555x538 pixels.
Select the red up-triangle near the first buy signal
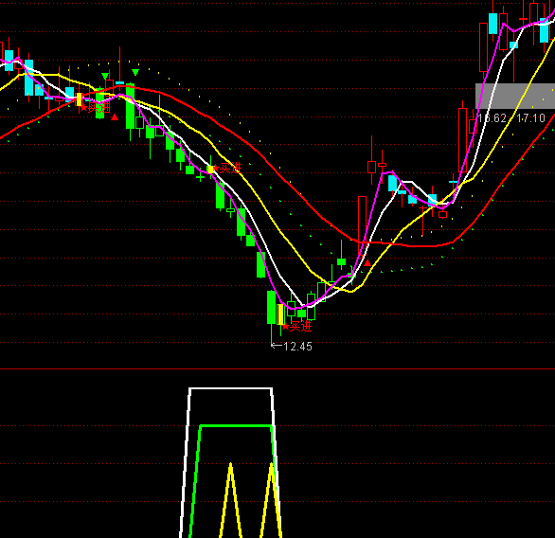(x=115, y=117)
